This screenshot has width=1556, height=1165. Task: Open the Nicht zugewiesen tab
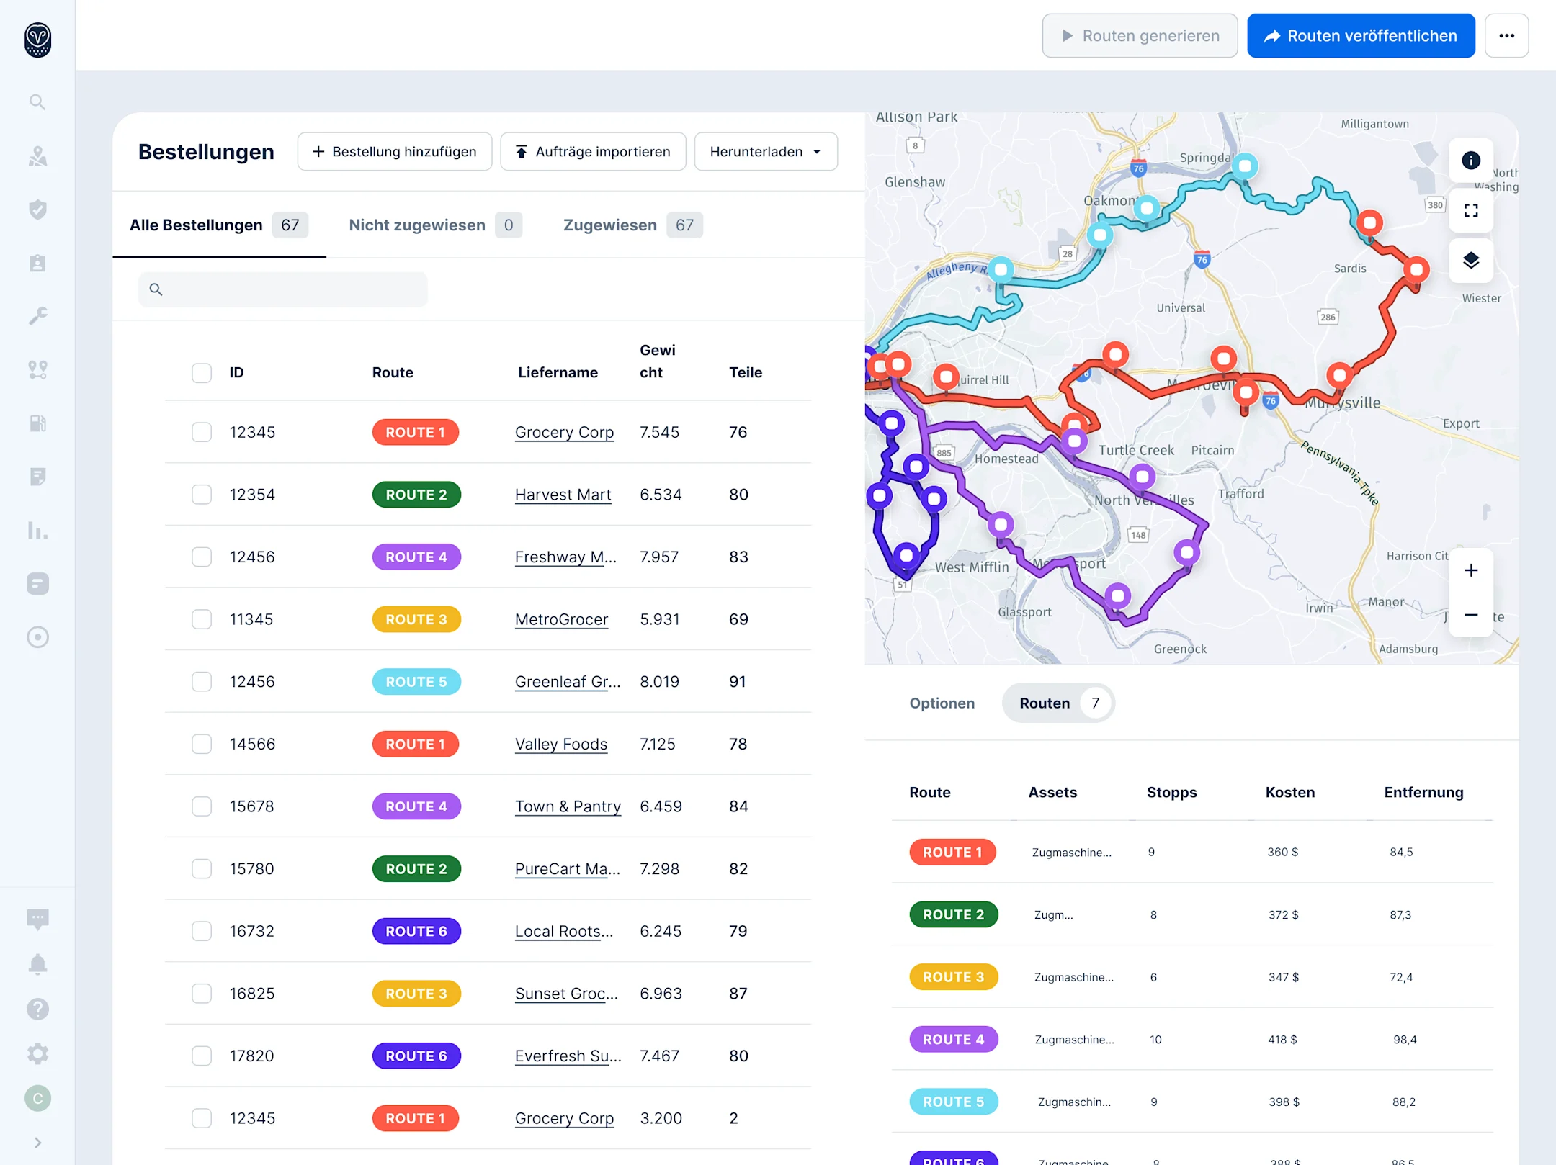click(418, 225)
